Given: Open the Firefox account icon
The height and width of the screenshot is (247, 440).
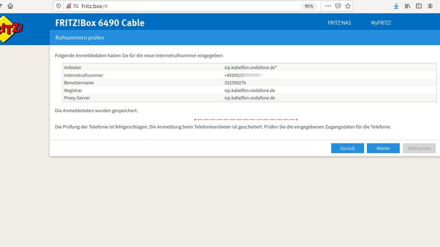Looking at the screenshot, I should (430, 6).
